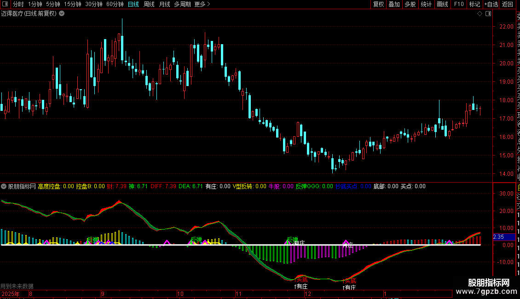Open dropdown next to 迈得医疗 title
The image size is (520, 299).
[x=62, y=13]
